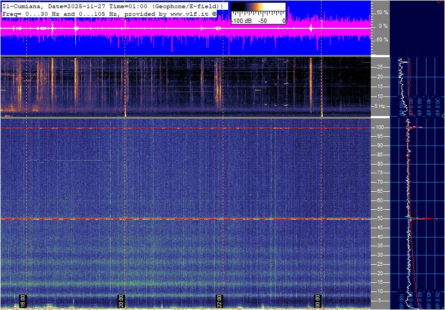Click the 22:00 time marker
The width and height of the screenshot is (445, 310).
coord(220,301)
